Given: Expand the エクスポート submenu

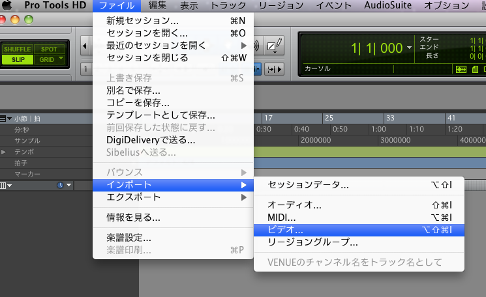Looking at the screenshot, I should [x=174, y=197].
